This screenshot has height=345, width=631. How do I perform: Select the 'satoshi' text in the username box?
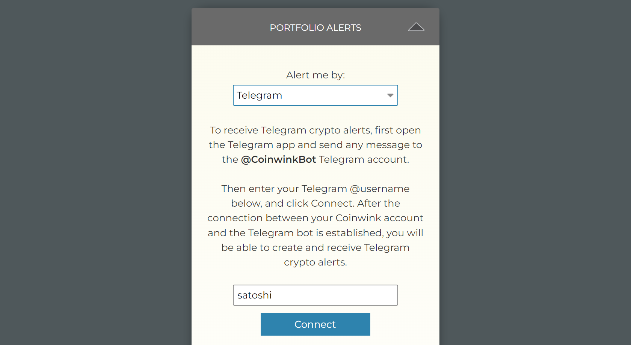click(254, 295)
